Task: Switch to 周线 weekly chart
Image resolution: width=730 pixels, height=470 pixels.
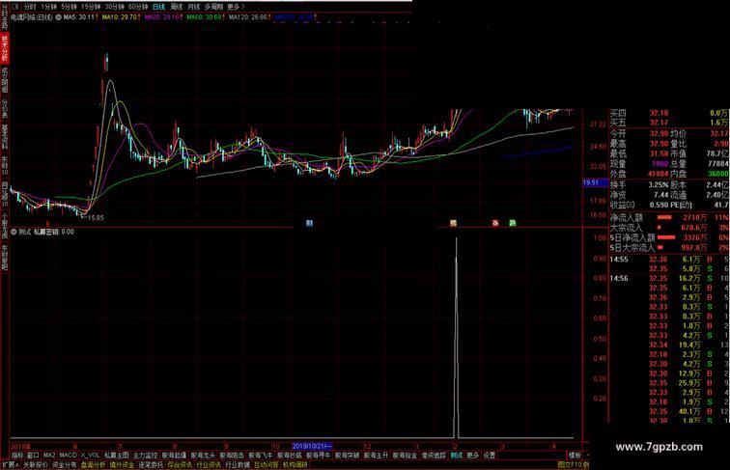Action: (x=176, y=7)
